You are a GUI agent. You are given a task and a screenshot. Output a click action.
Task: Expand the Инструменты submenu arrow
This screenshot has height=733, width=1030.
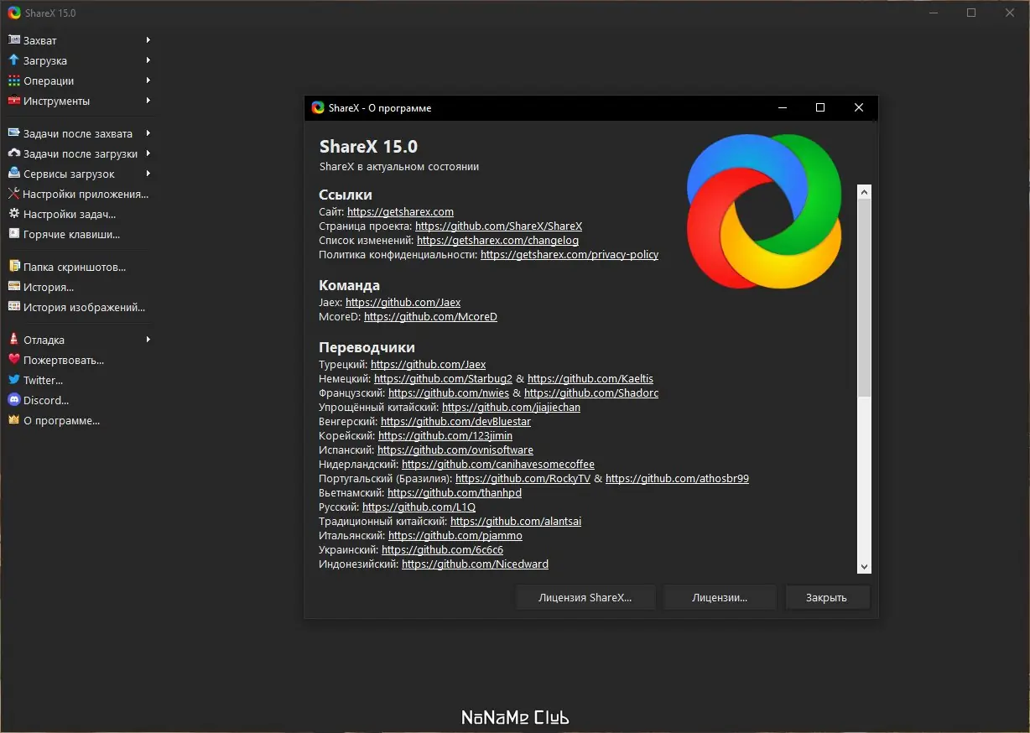[148, 101]
